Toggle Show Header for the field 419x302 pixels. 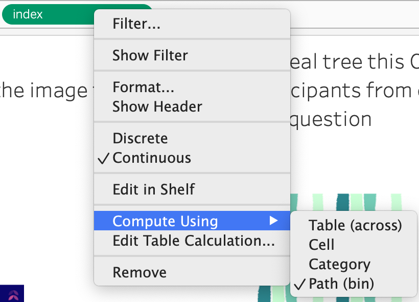point(157,106)
